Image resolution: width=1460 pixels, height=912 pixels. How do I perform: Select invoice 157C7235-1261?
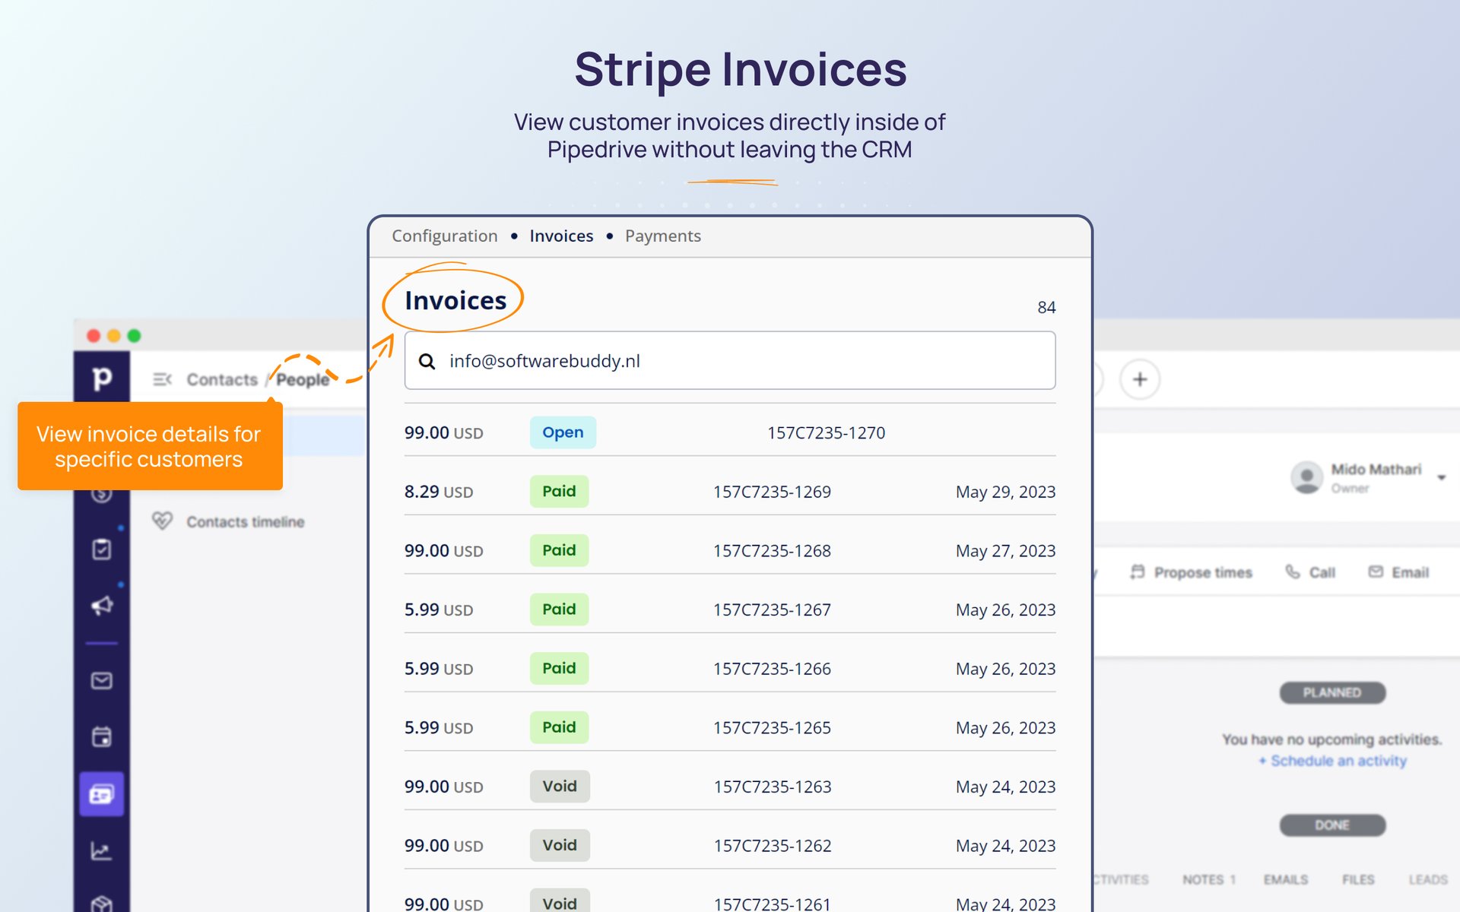pyautogui.click(x=772, y=904)
